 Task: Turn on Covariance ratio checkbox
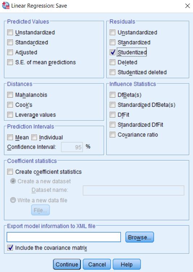(113, 135)
